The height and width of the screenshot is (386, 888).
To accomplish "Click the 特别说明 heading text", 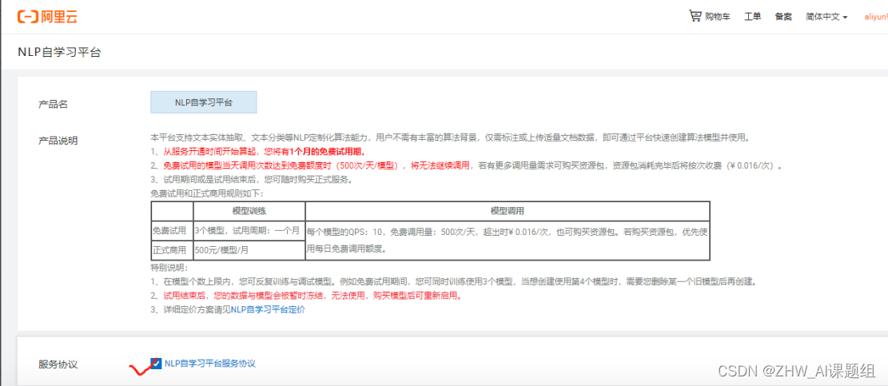I will [169, 267].
